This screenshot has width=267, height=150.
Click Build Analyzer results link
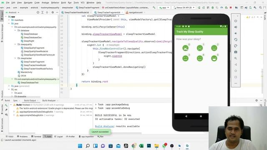point(105,126)
